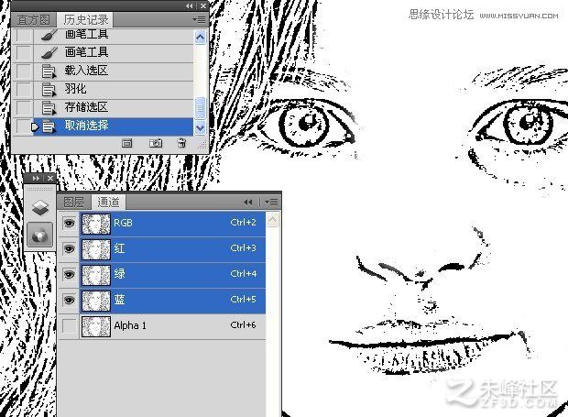Screen dimensions: 568x417
Task: Set history brush source for 存储选区
Action: tap(24, 107)
